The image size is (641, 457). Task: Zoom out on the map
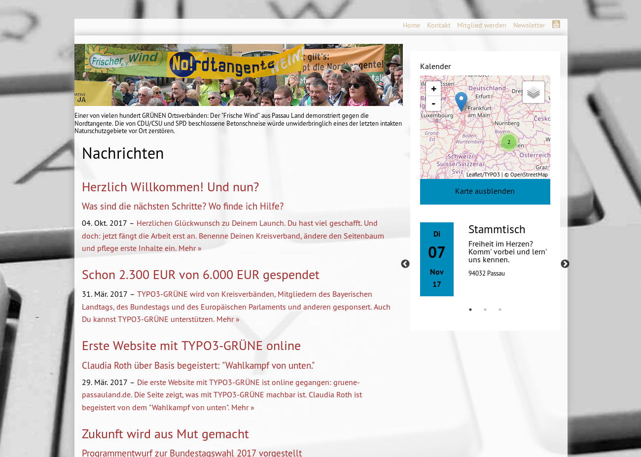[433, 103]
